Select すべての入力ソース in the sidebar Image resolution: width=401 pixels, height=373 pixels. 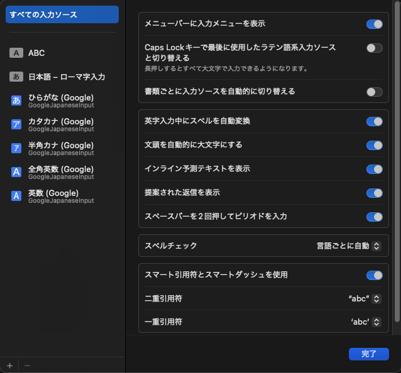pos(62,14)
